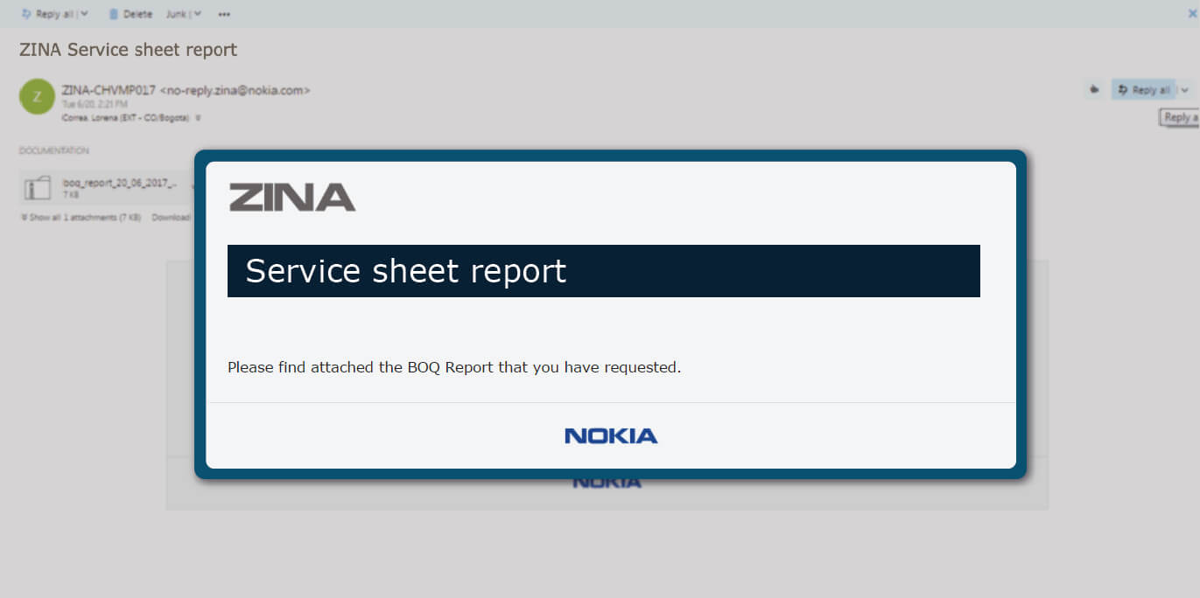Click the sender name ZINA-CHVMP017

coord(109,90)
